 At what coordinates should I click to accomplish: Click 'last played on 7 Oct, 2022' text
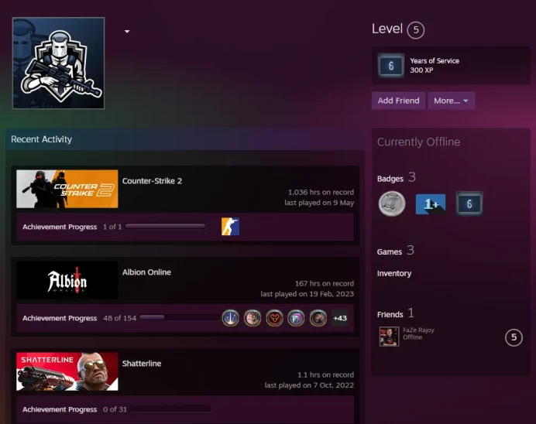coord(309,385)
